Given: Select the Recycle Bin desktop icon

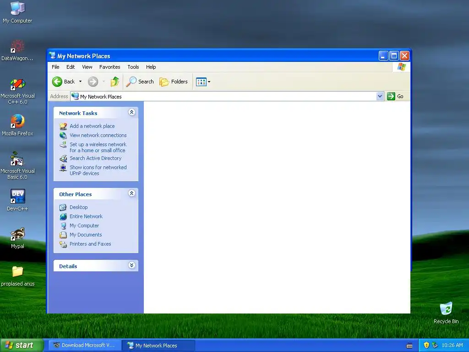Looking at the screenshot, I should click(x=446, y=313).
